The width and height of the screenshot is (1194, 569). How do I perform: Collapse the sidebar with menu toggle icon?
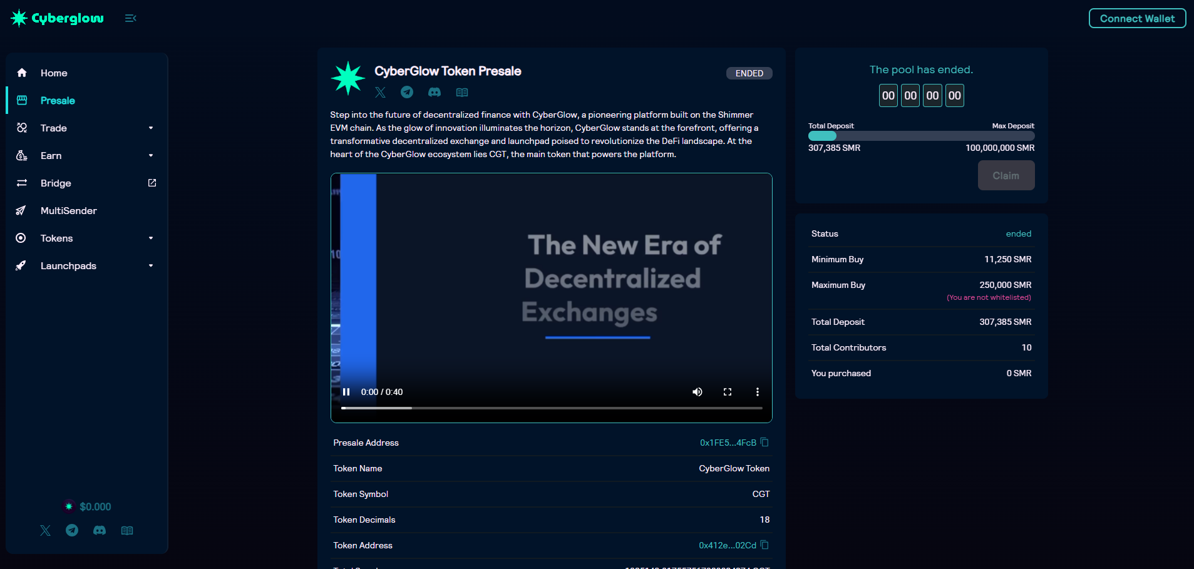(130, 18)
